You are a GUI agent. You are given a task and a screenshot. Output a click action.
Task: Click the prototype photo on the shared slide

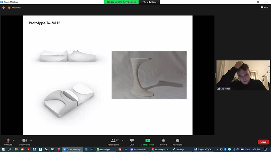click(x=149, y=75)
